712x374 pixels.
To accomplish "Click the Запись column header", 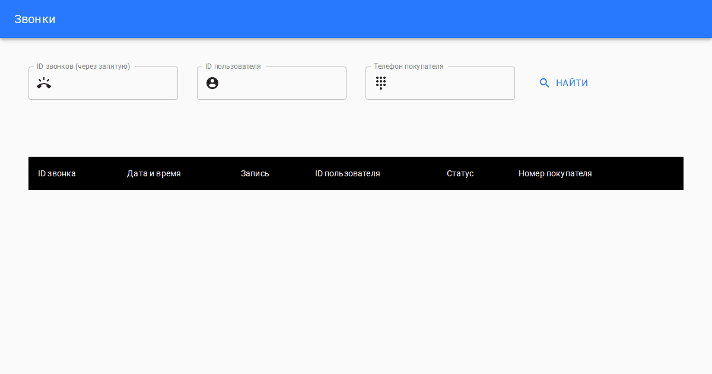I will point(255,173).
